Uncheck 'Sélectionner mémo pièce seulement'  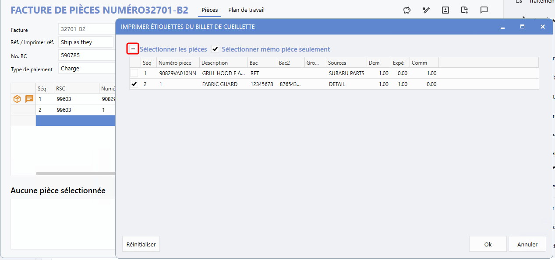(215, 49)
